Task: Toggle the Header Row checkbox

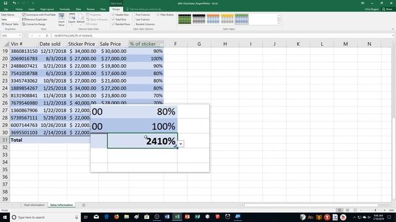Action: tap(113, 15)
